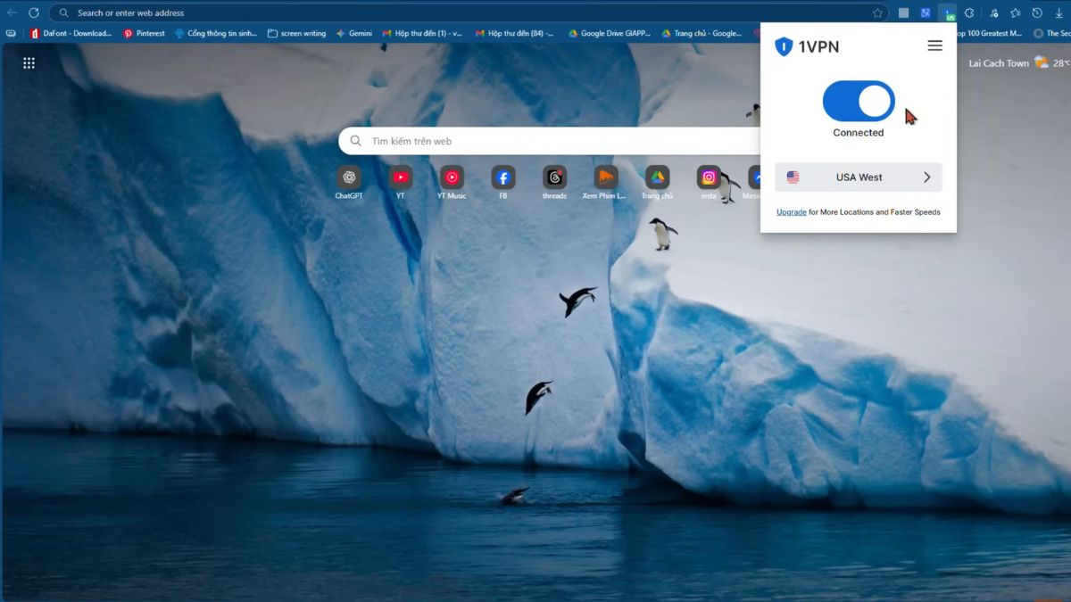The height and width of the screenshot is (602, 1071).
Task: Open the YT Music shortcut
Action: click(x=452, y=177)
